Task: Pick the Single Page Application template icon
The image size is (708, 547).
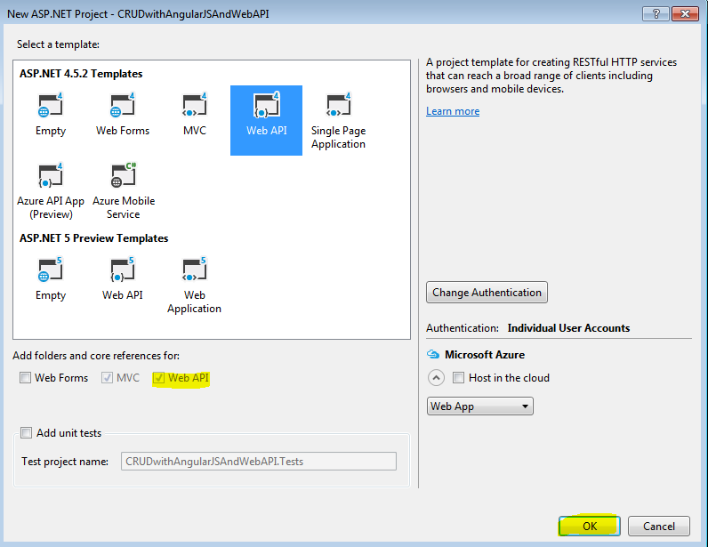Action: coord(338,105)
